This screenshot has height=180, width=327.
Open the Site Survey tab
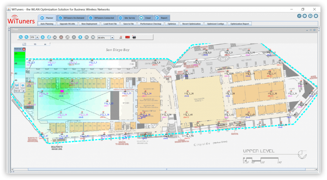pos(127,18)
